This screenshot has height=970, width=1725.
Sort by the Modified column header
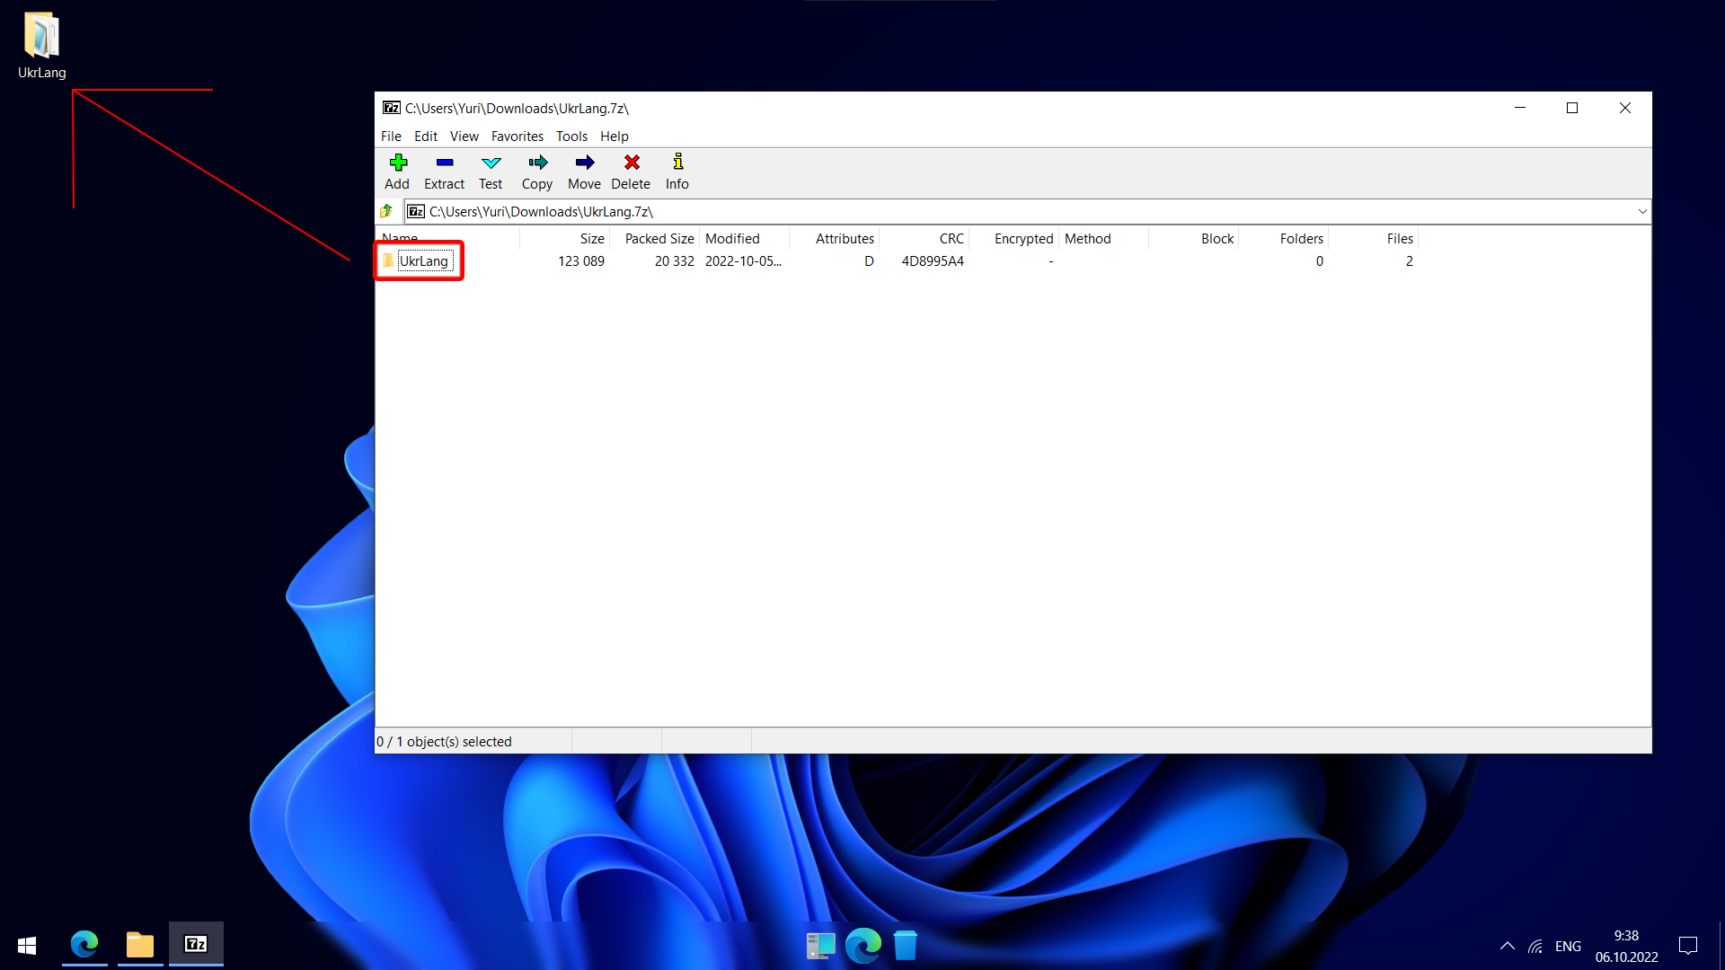tap(732, 239)
